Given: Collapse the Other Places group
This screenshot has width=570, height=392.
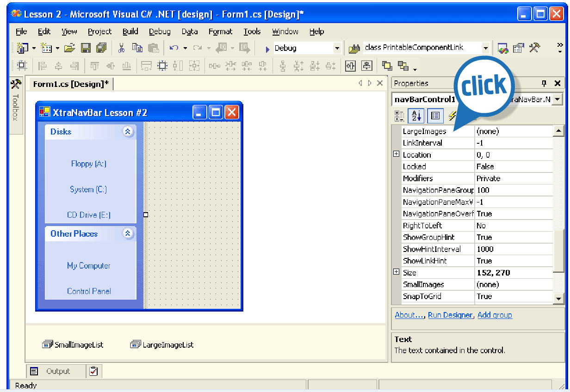Looking at the screenshot, I should click(128, 233).
